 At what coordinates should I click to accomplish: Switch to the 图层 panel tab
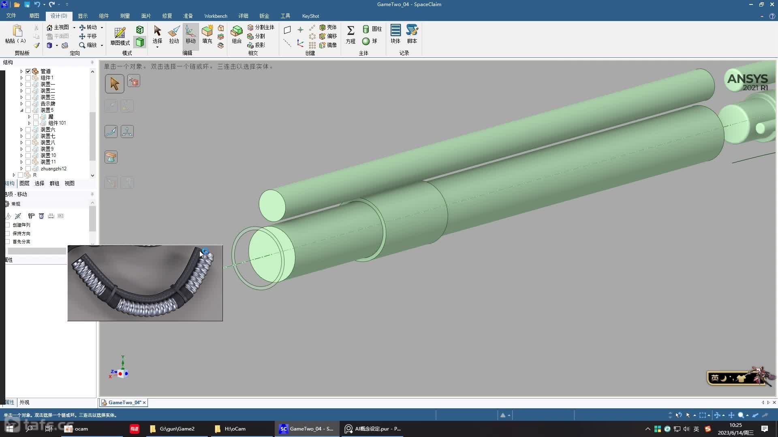[24, 183]
